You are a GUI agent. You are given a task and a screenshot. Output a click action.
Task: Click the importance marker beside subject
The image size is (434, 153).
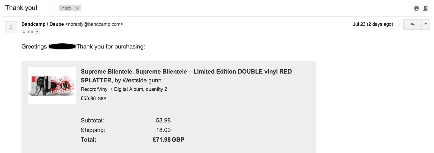(x=48, y=8)
